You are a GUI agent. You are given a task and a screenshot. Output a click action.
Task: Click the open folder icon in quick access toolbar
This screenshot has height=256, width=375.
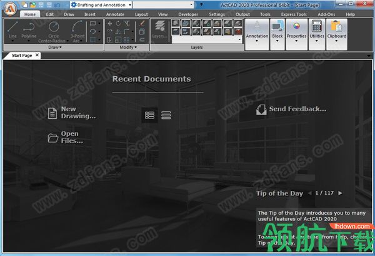coord(32,5)
